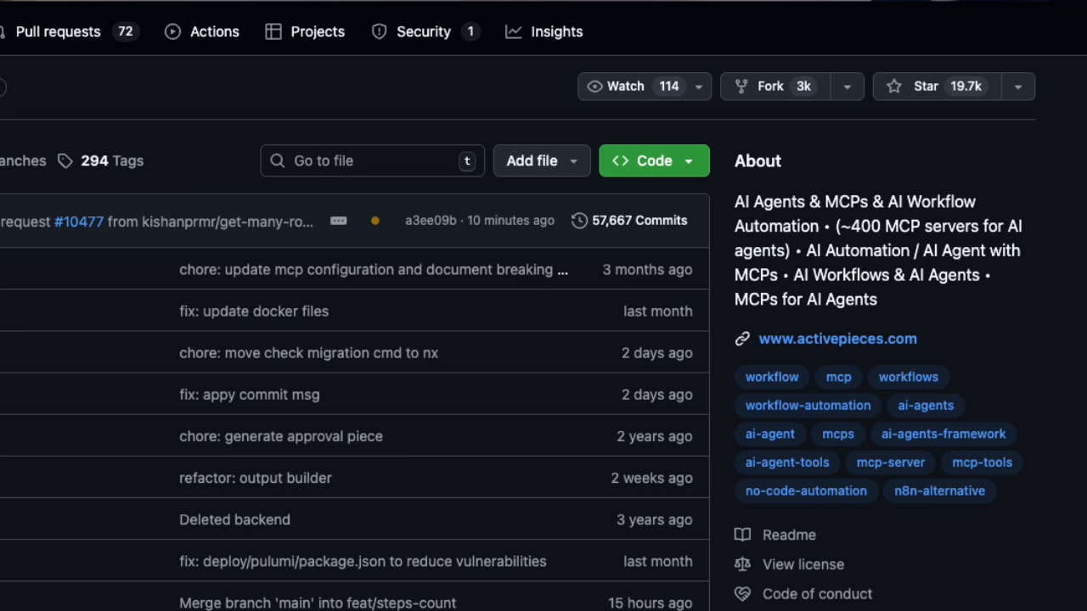Click the Readme book icon

pyautogui.click(x=742, y=535)
